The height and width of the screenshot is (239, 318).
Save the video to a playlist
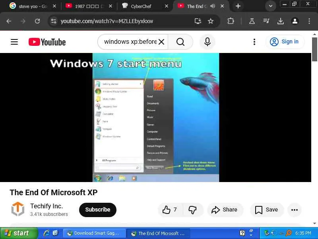[x=266, y=210]
